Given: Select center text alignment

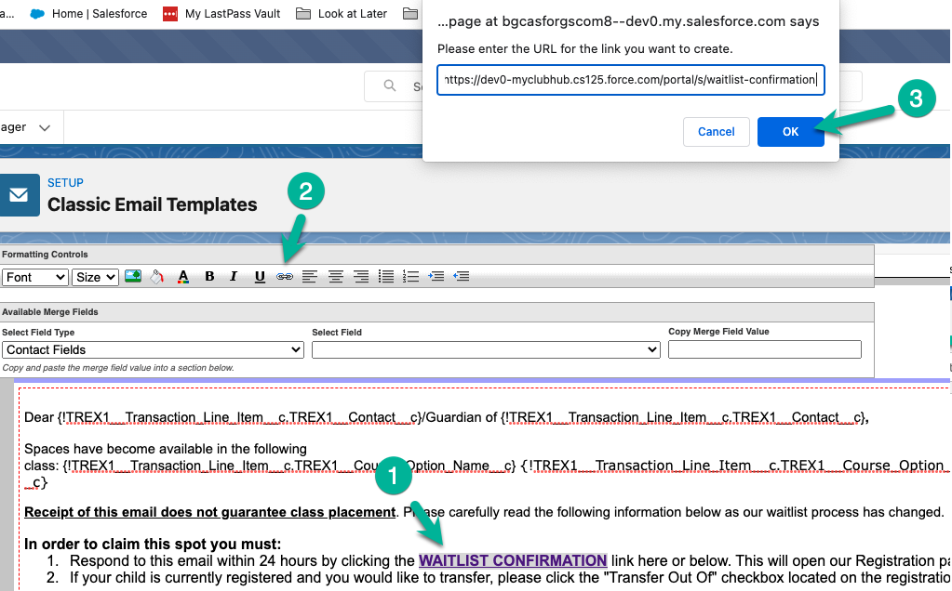Looking at the screenshot, I should 336,276.
